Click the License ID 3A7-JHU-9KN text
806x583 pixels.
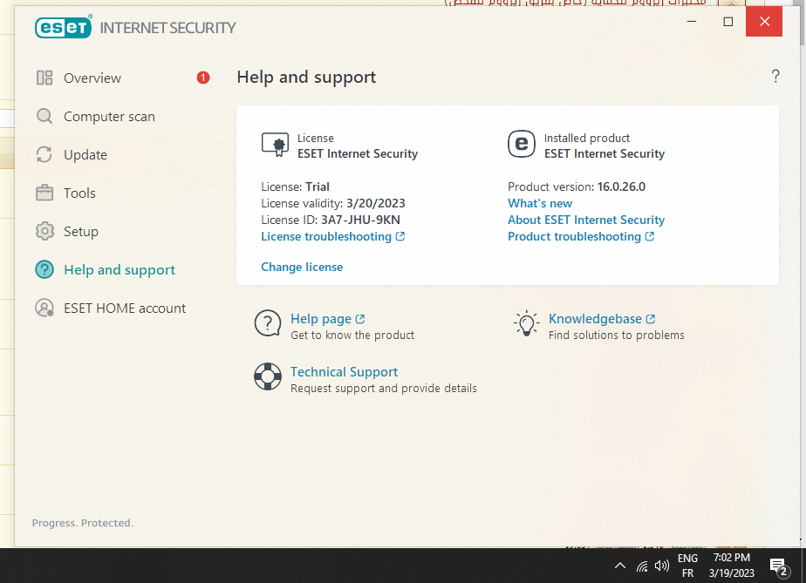[x=331, y=220]
